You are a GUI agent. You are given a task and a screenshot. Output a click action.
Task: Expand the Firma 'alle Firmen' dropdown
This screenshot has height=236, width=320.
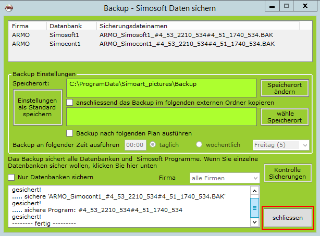(225, 178)
